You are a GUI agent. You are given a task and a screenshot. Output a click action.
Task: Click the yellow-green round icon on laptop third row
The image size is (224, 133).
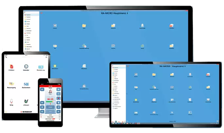coord(136,100)
